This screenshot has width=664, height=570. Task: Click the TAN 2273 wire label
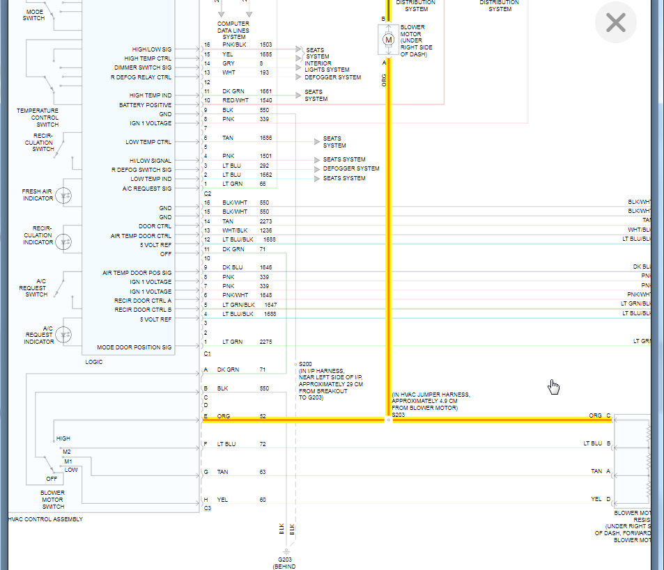(x=247, y=221)
